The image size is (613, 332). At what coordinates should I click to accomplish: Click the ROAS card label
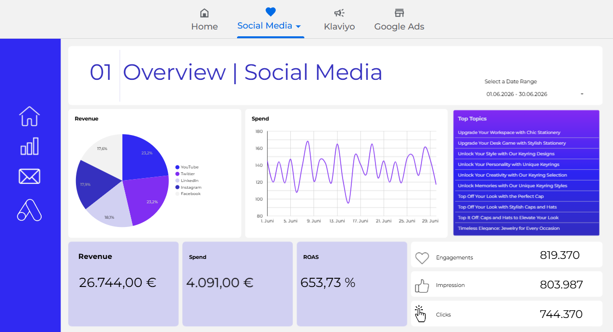pos(311,257)
